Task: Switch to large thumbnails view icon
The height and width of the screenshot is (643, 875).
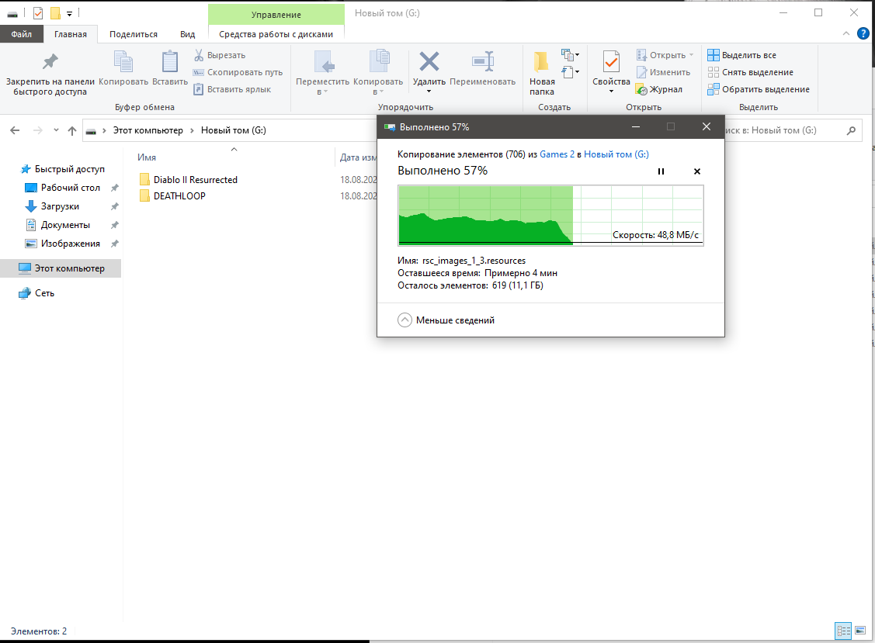Action: tap(860, 631)
